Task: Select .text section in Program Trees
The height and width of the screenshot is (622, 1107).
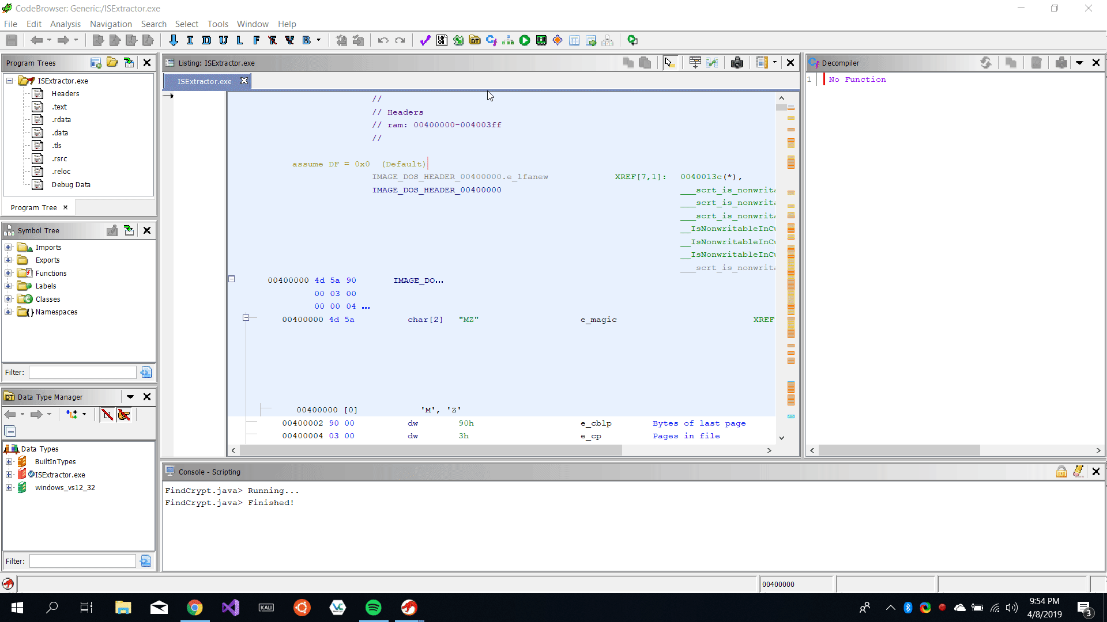Action: [59, 107]
